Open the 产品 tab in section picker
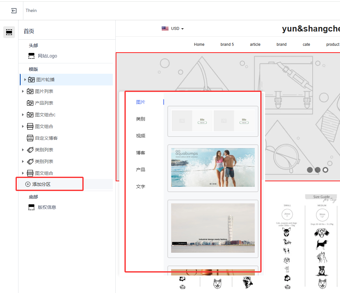 [x=141, y=170]
